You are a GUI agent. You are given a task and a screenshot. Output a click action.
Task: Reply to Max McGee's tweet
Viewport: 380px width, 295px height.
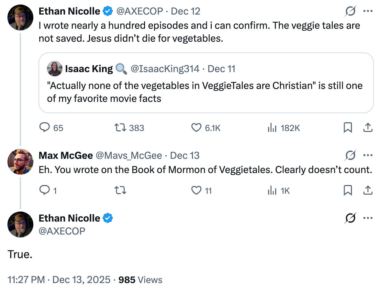coord(44,191)
